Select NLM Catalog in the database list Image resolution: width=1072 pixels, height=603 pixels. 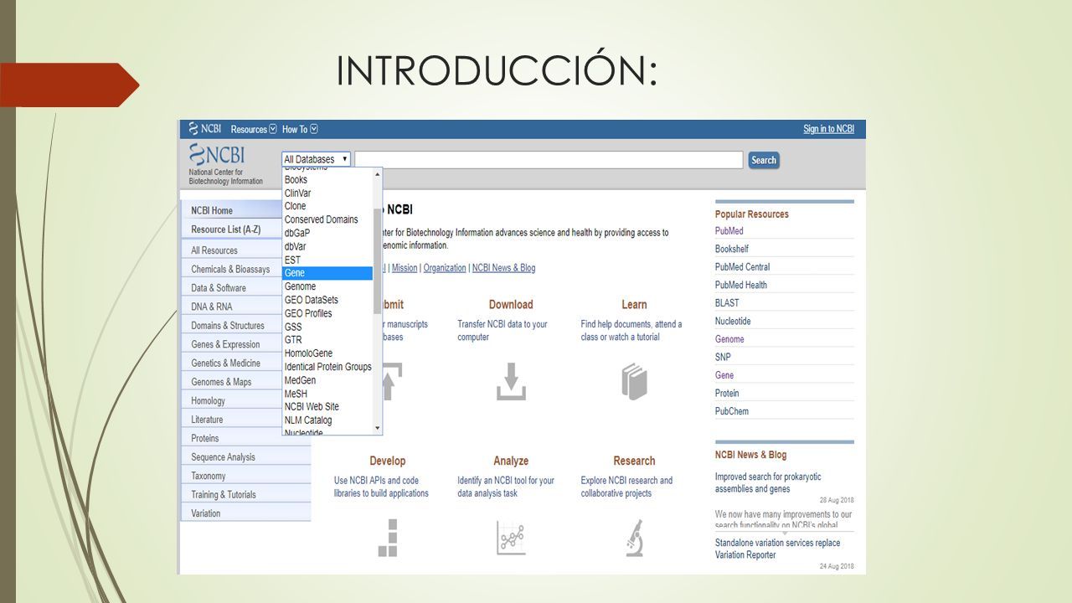[x=327, y=420]
